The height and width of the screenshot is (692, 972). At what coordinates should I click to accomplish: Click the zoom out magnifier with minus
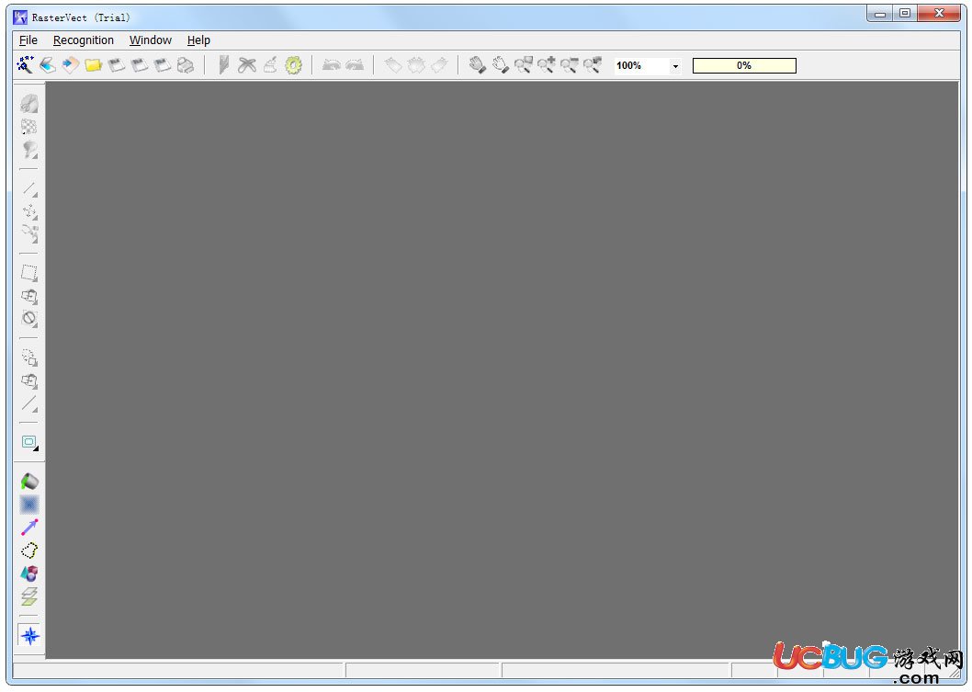tap(569, 64)
